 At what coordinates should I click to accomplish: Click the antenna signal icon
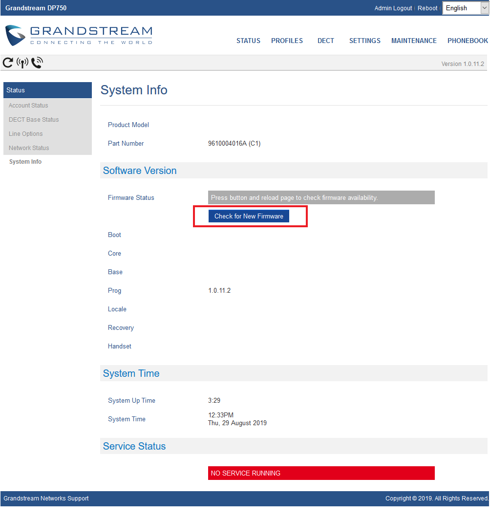point(22,63)
